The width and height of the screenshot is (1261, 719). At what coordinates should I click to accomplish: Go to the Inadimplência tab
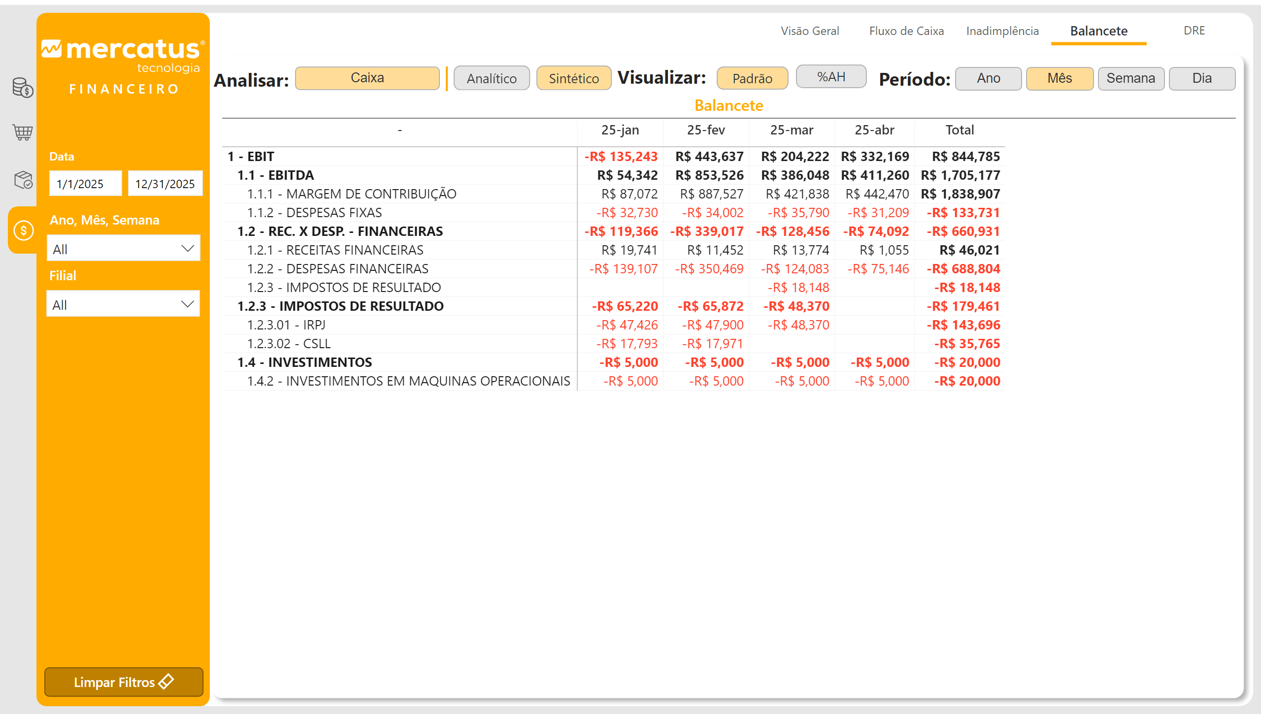(x=1002, y=31)
